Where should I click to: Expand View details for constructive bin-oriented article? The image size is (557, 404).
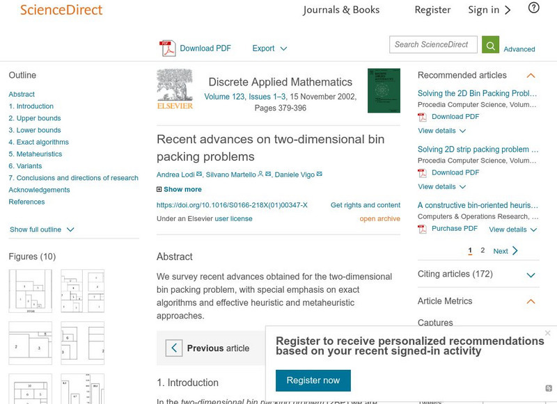click(x=513, y=229)
